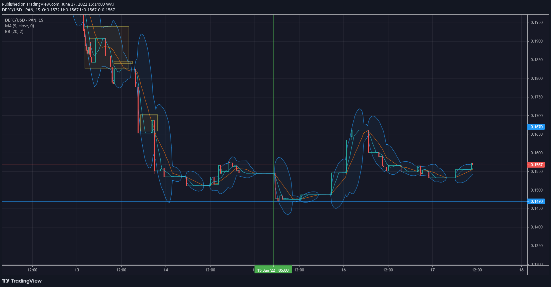Click the 0.1650 price axis value
This screenshot has width=551, height=287.
tap(537, 134)
